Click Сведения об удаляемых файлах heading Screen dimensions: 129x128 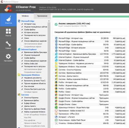coord(82,32)
